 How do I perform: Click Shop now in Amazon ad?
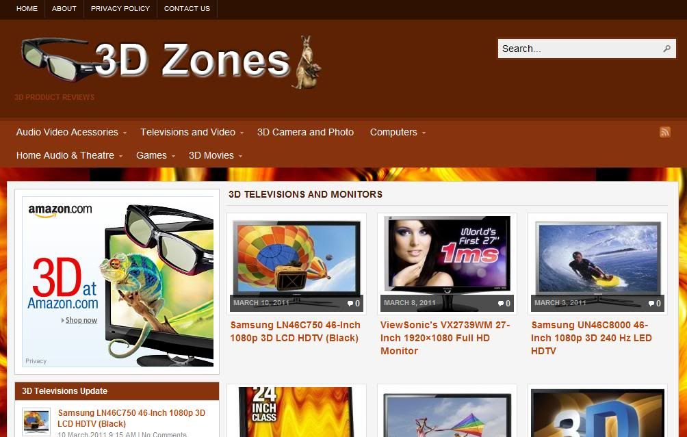(x=81, y=320)
